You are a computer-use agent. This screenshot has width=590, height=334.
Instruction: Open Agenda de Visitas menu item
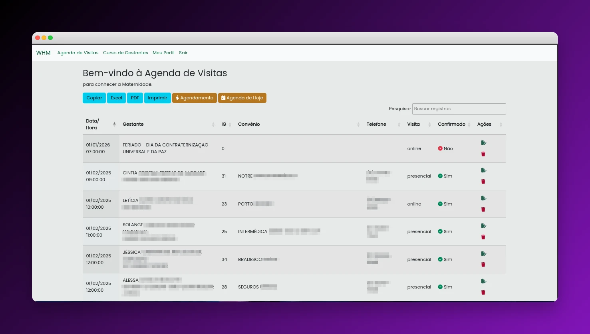[x=78, y=53]
